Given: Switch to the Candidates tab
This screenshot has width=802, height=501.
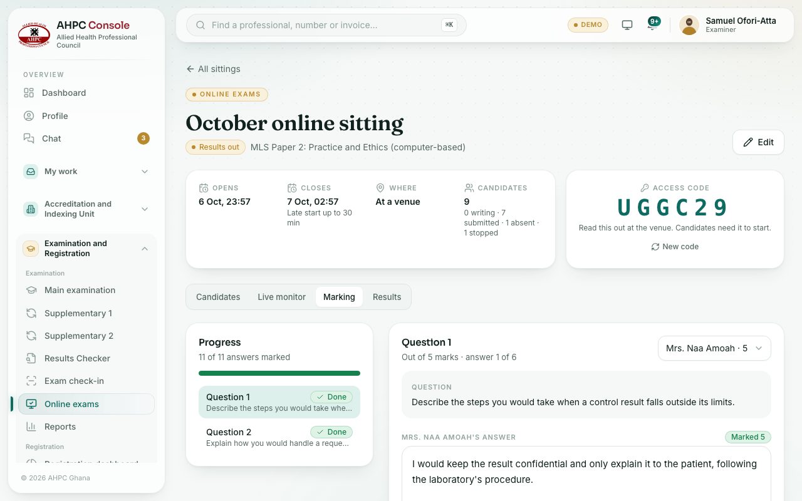Looking at the screenshot, I should (x=218, y=297).
